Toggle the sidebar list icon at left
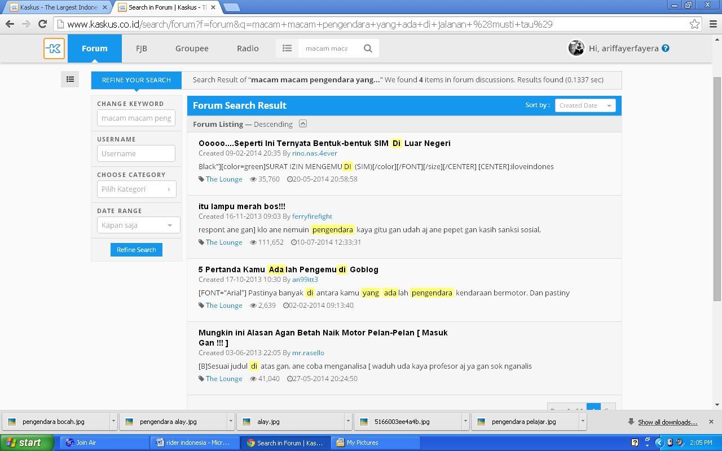722x451 pixels. 70,79
